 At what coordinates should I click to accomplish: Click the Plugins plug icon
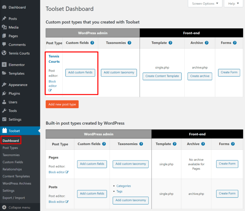4,93
